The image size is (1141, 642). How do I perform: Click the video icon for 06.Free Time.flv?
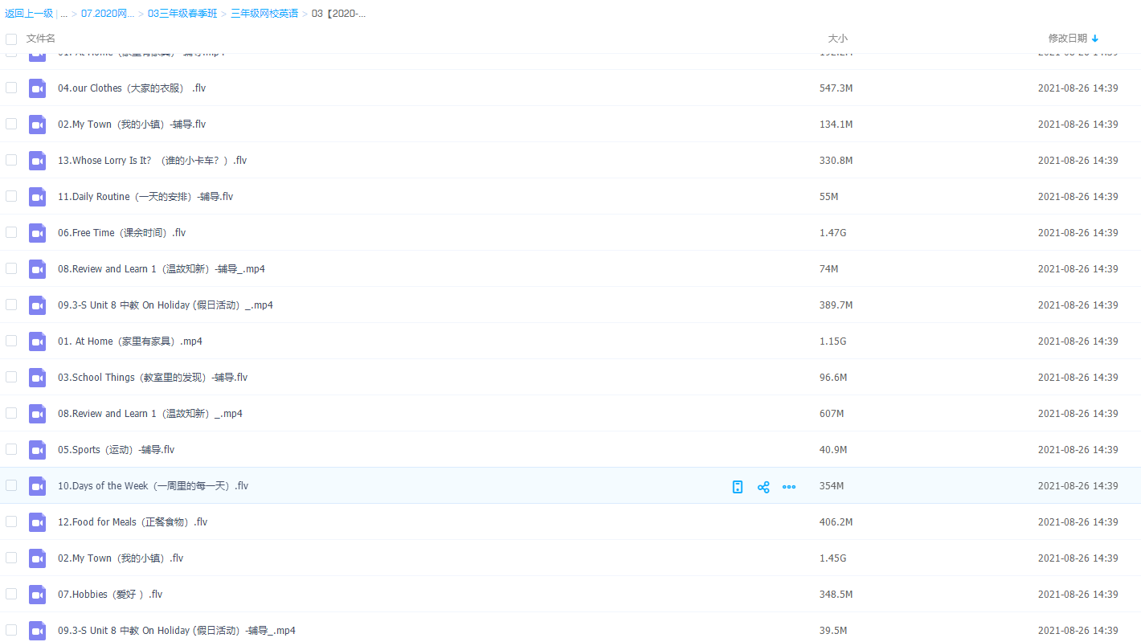tap(37, 233)
